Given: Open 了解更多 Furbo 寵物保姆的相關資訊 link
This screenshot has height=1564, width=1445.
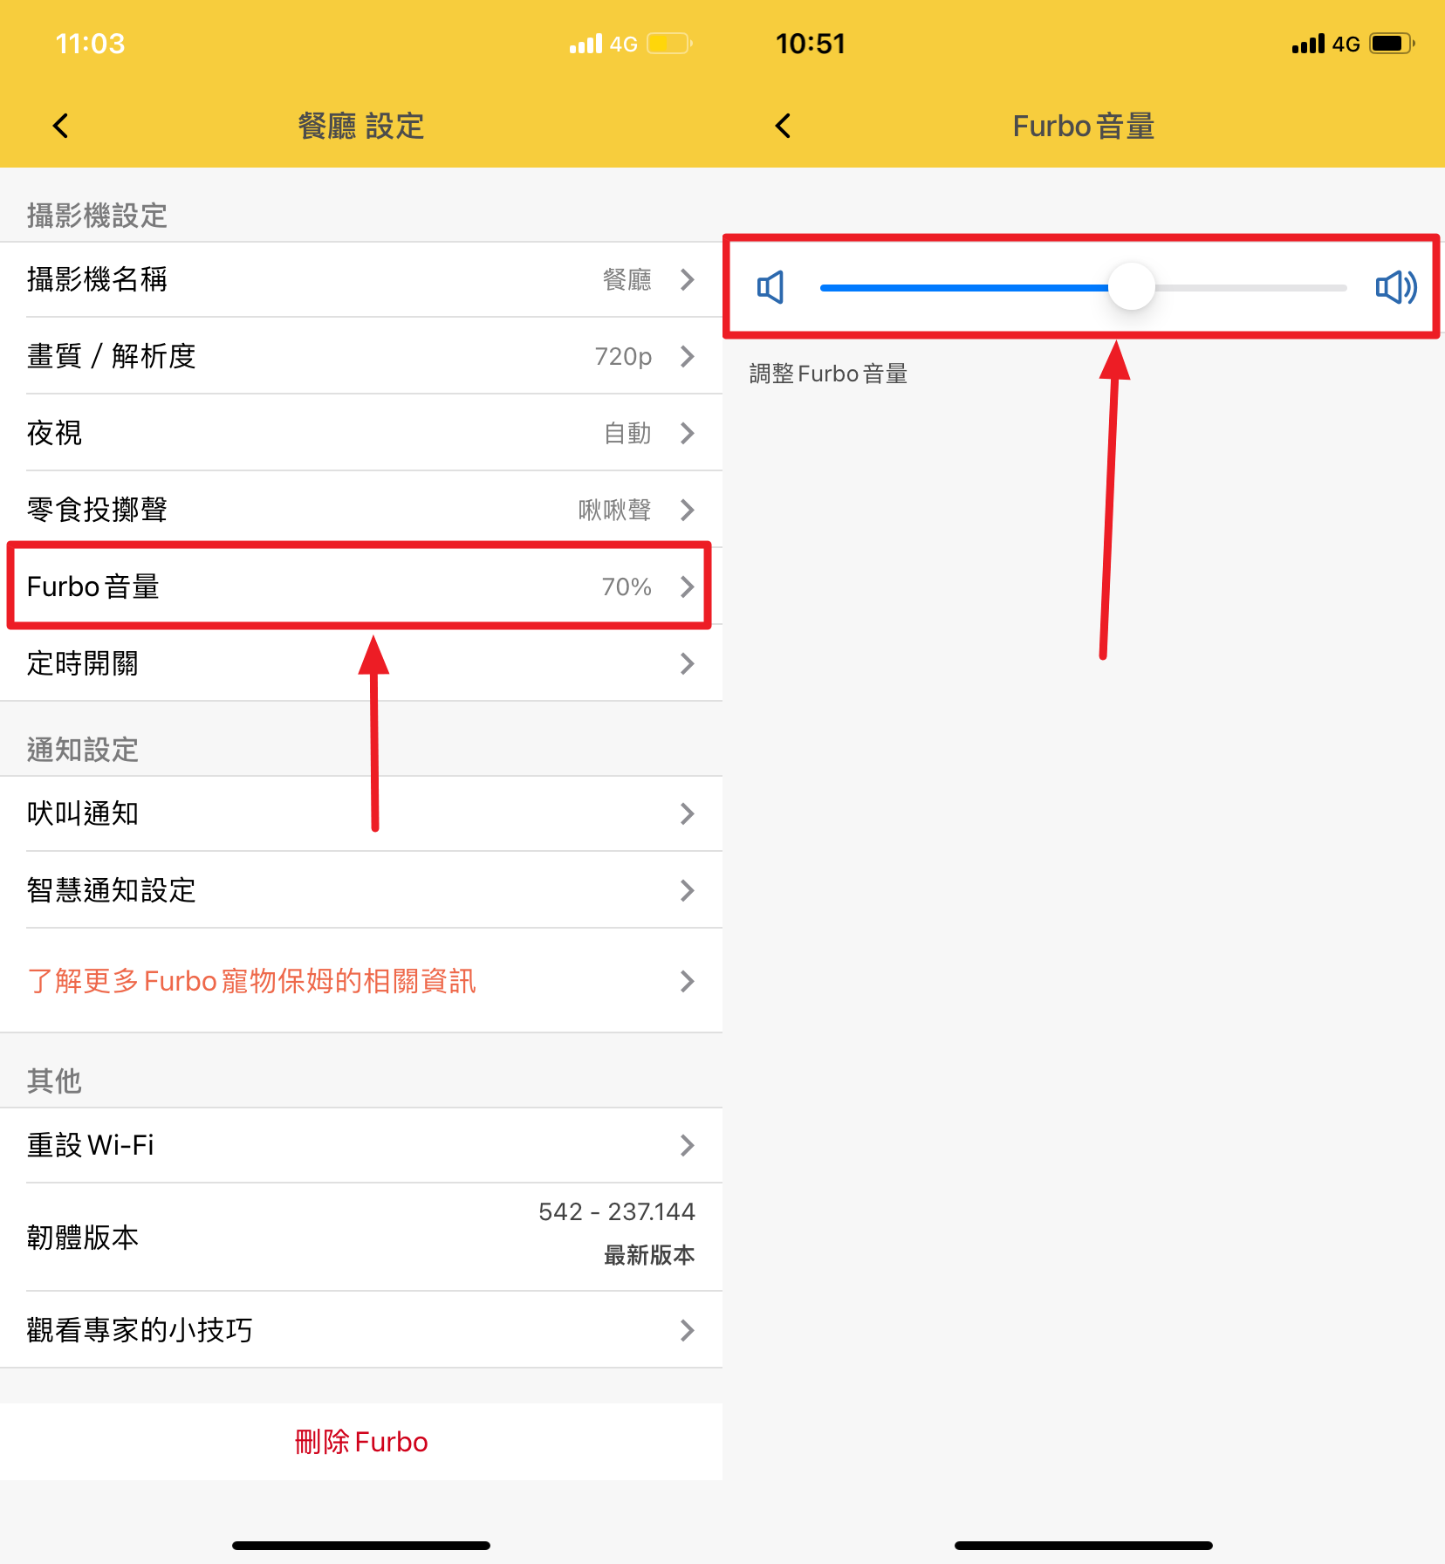Looking at the screenshot, I should tap(361, 981).
